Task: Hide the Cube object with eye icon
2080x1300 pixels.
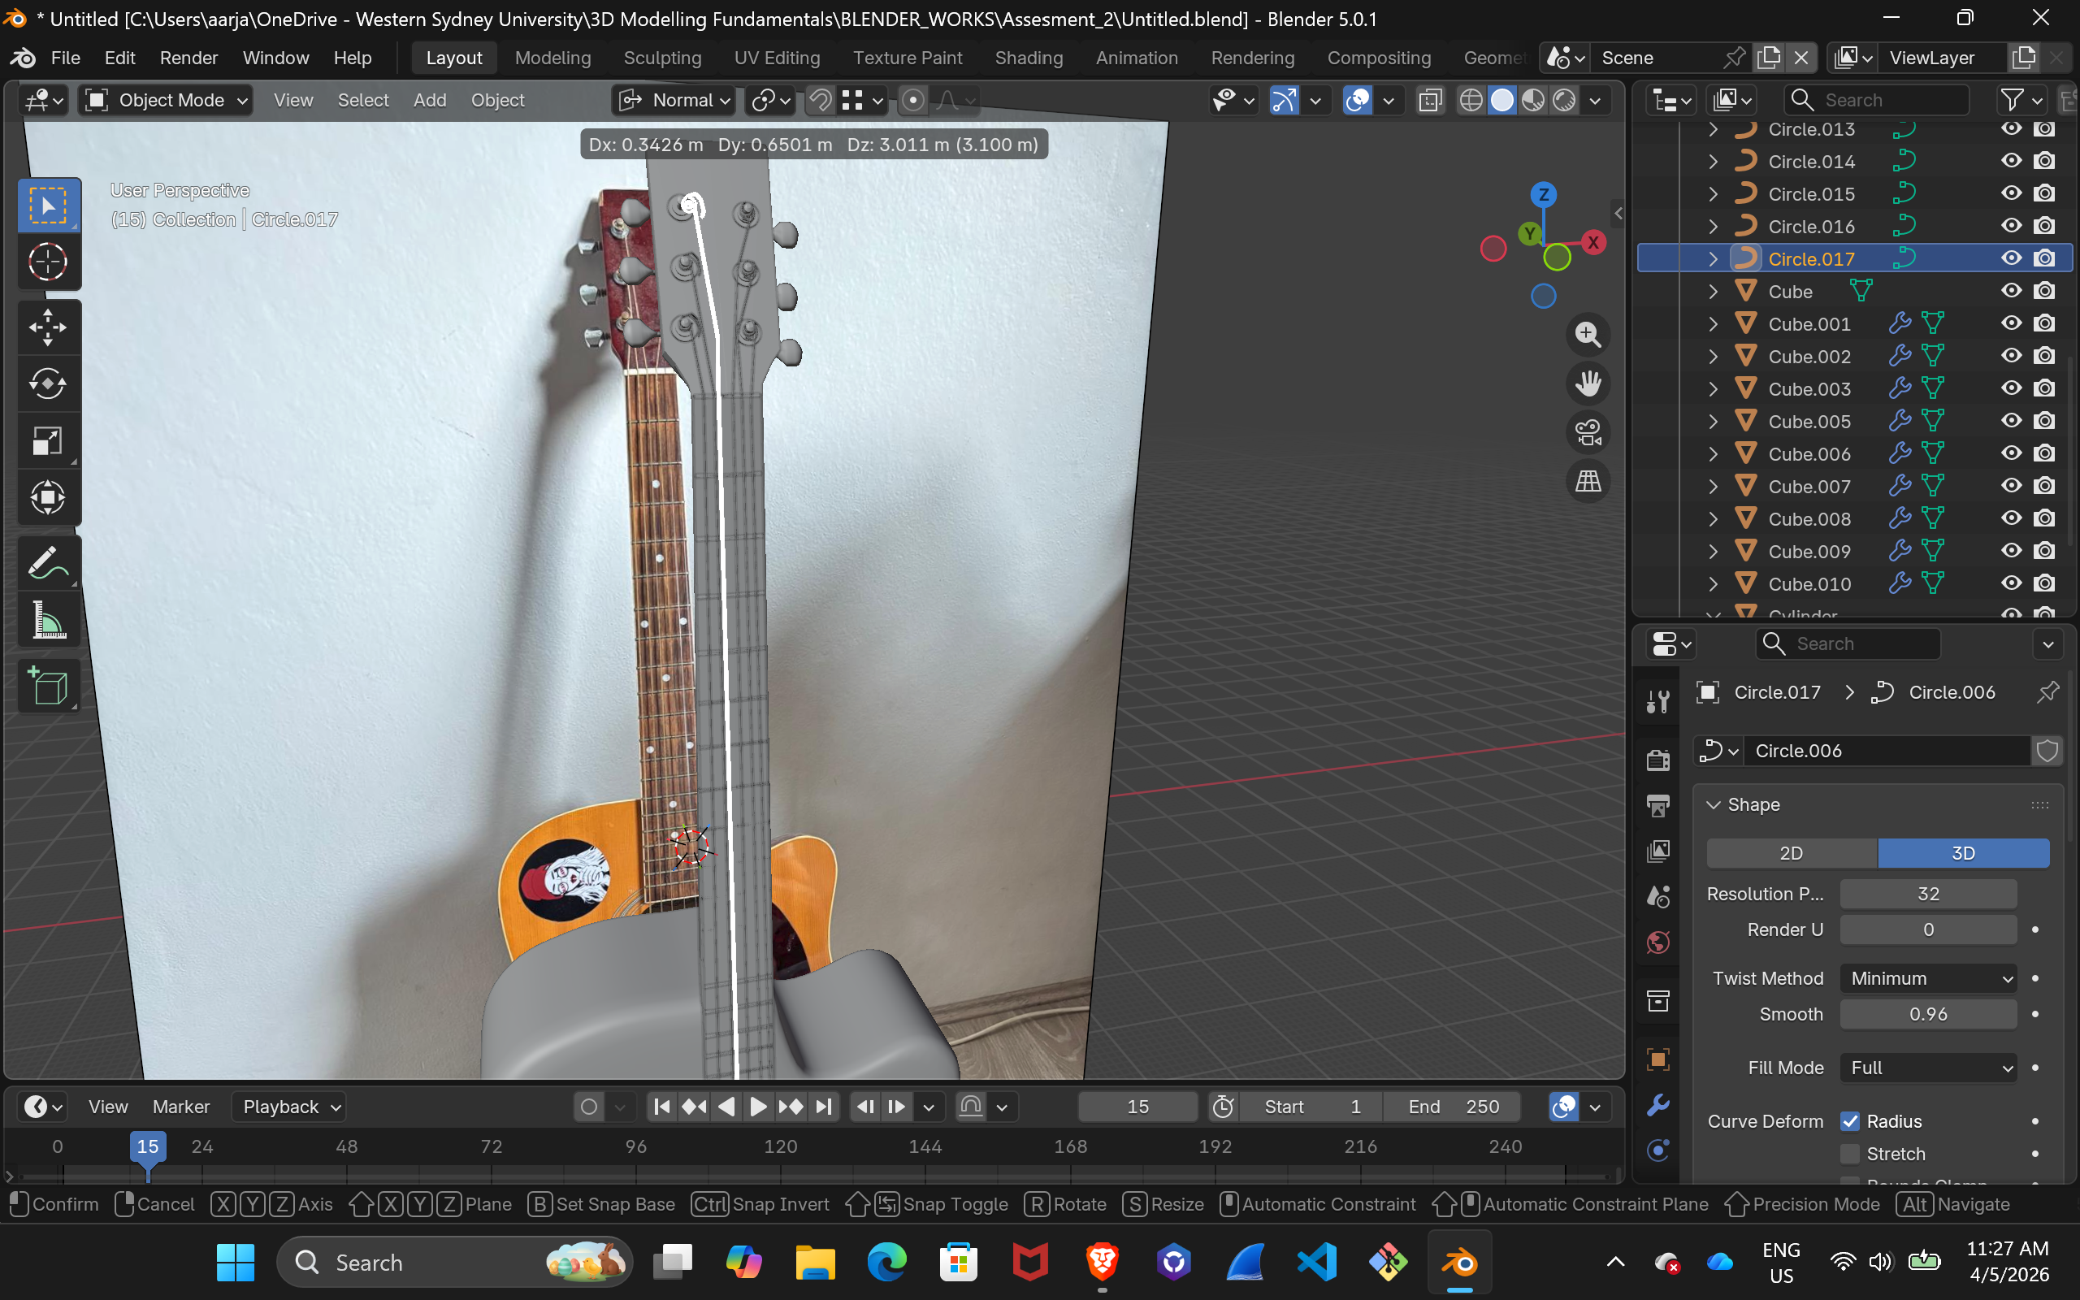Action: point(2011,291)
